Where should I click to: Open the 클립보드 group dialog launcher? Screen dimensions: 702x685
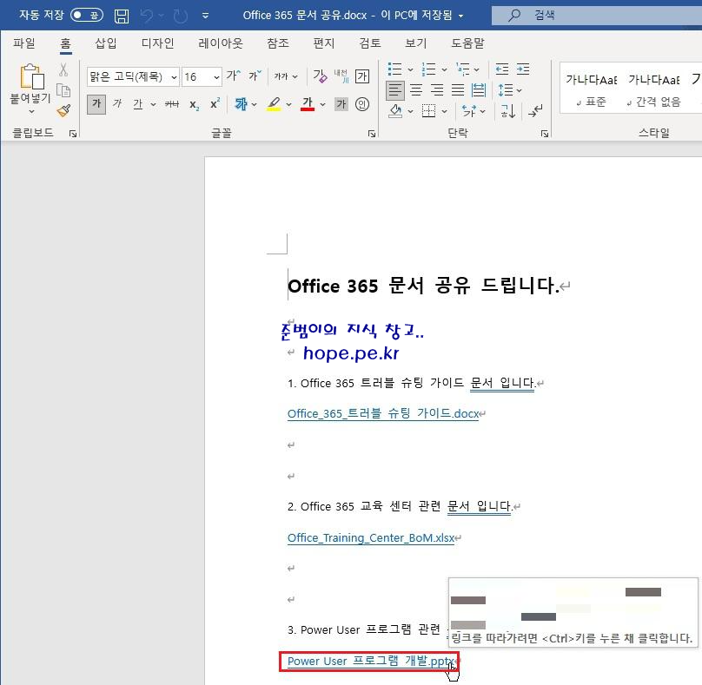coord(73,134)
